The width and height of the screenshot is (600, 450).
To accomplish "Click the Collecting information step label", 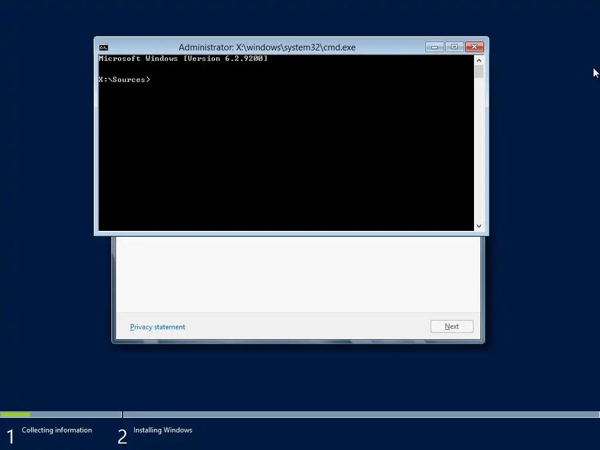I will (57, 430).
